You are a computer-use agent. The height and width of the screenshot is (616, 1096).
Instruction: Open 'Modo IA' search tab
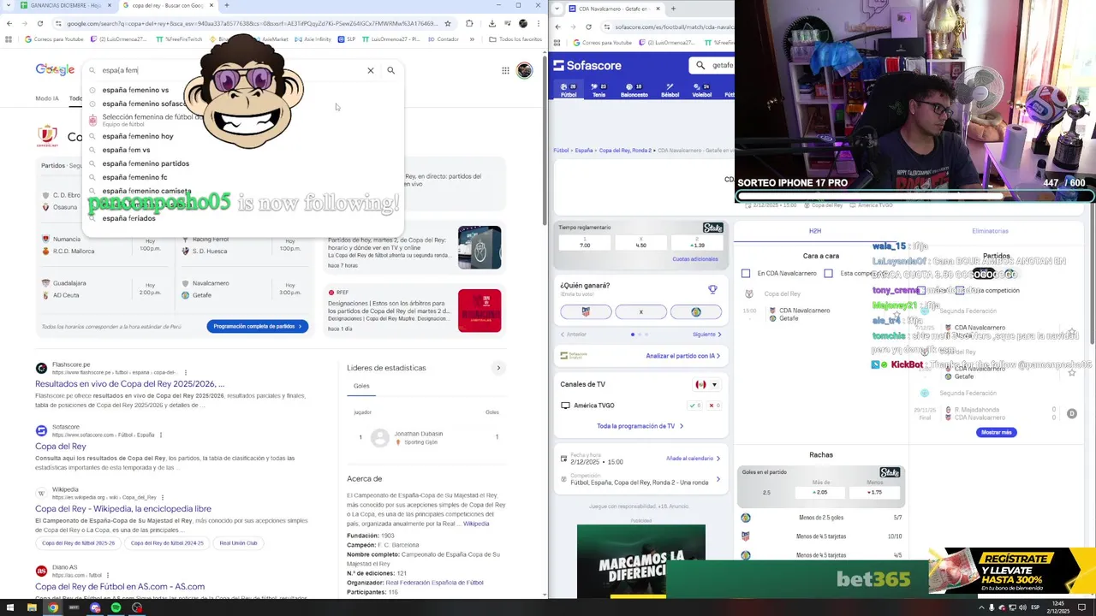tap(47, 98)
